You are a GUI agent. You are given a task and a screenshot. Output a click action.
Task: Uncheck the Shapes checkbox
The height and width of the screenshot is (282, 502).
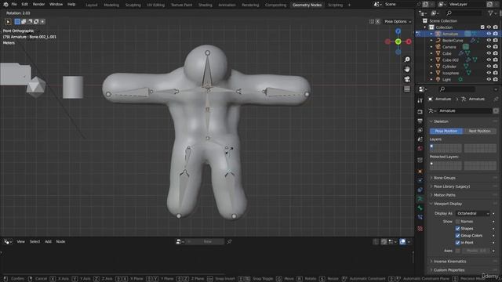(457, 229)
